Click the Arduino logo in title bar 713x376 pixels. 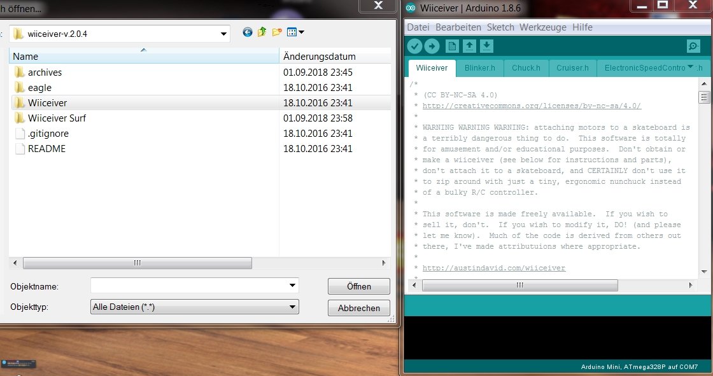pos(411,8)
